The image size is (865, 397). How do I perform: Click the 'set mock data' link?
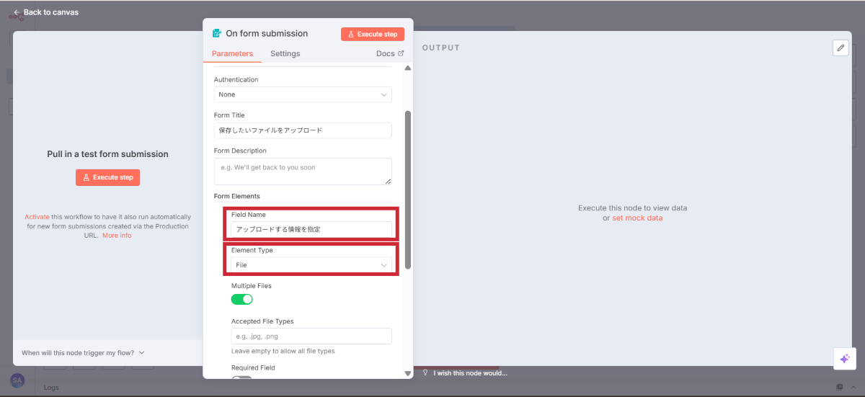point(637,218)
